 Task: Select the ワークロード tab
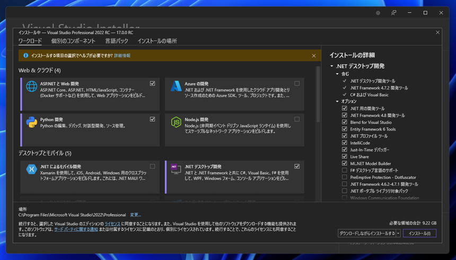point(30,41)
